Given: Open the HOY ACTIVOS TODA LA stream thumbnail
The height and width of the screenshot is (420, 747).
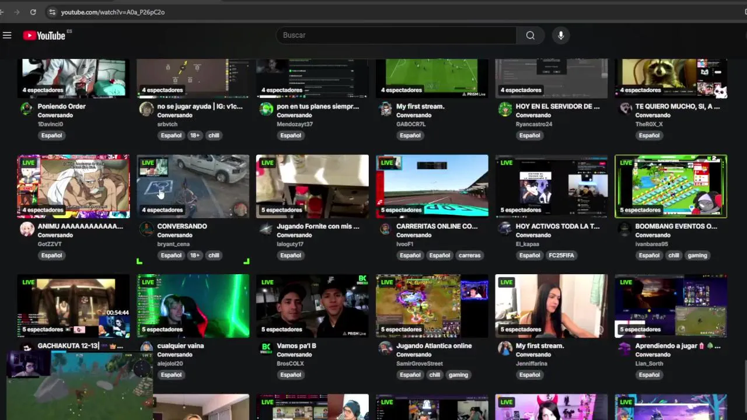Looking at the screenshot, I should (x=551, y=186).
